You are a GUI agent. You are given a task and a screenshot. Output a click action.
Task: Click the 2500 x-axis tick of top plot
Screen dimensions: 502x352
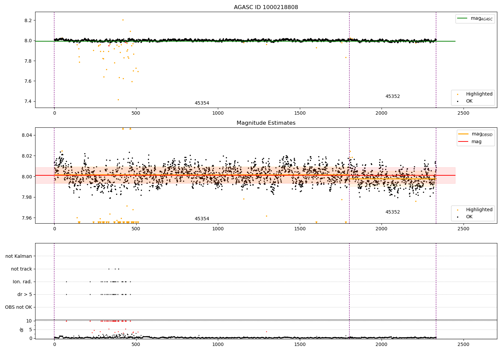click(x=463, y=113)
